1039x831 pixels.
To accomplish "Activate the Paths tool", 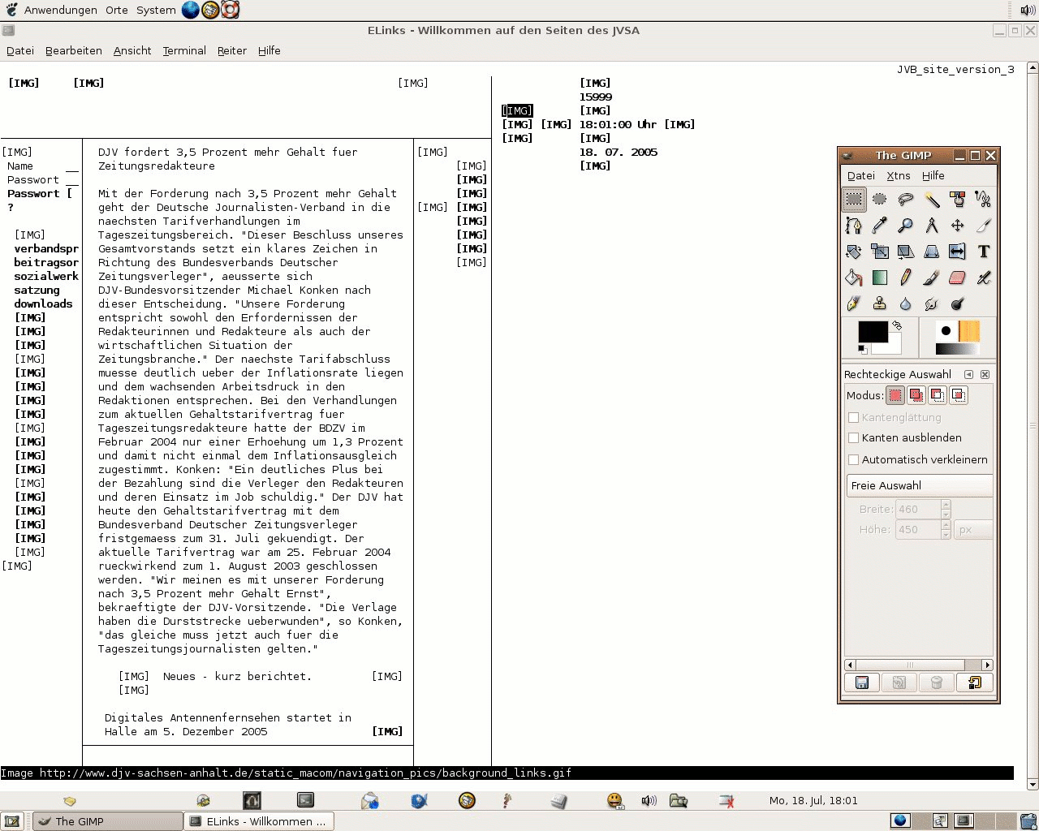I will 854,225.
